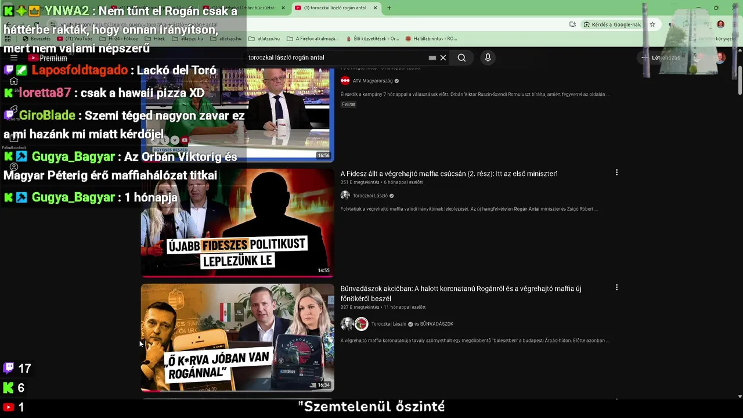Open the 'ATV Magyarország' channel name
Screen dimensions: 743x418
pyautogui.click(x=373, y=81)
